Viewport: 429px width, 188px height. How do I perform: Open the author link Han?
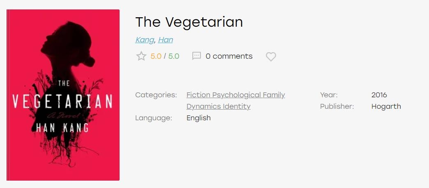(x=166, y=40)
